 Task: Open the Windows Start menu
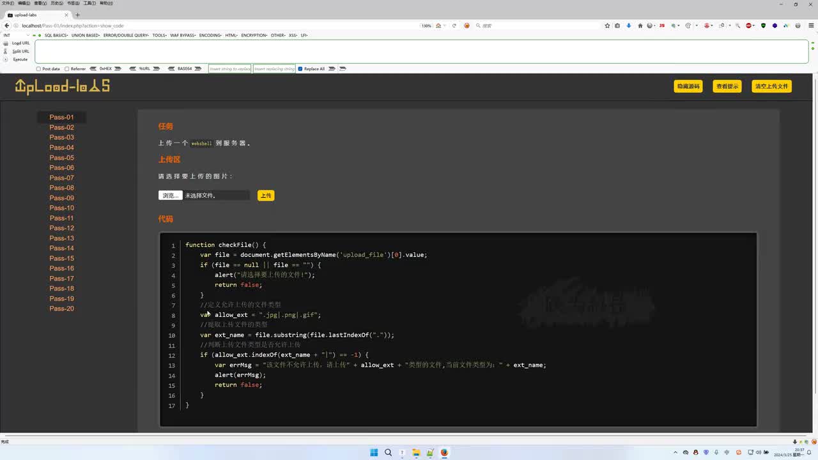click(374, 452)
